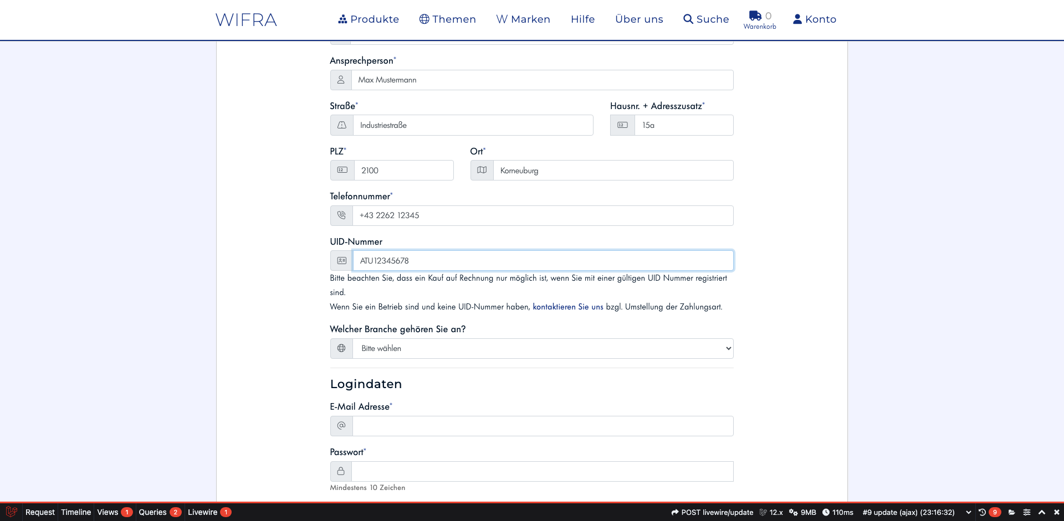Switch to the Queries debugbar tab
1064x521 pixels.
point(159,512)
